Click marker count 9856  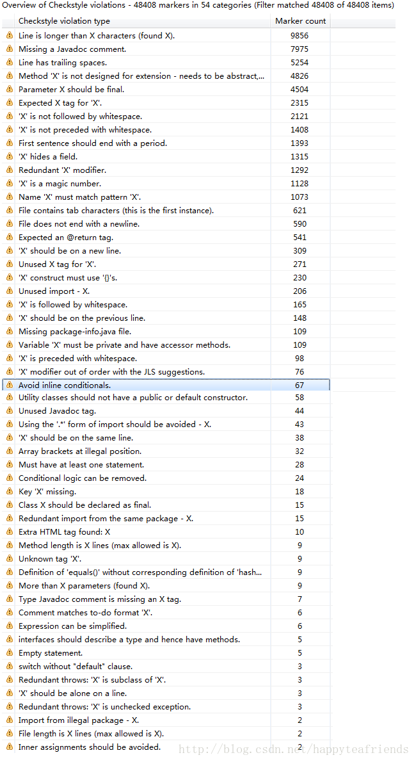pos(300,35)
